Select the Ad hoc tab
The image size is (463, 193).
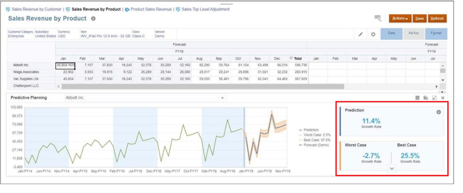(x=414, y=34)
